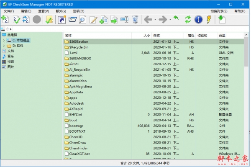Select 音乐 in the tree

click(10, 57)
